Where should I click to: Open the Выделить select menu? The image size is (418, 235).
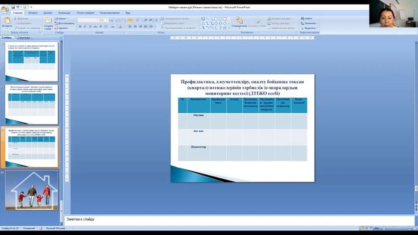[309, 28]
